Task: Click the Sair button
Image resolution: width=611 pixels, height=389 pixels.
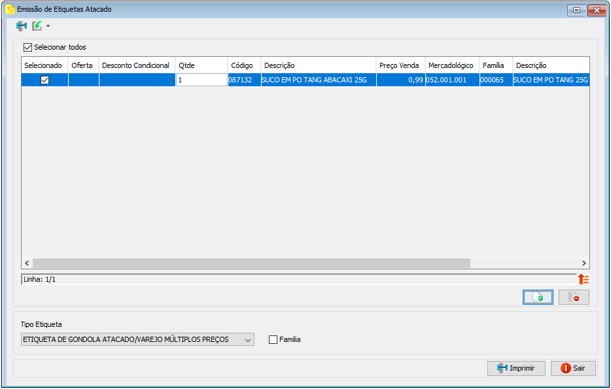Action: click(x=573, y=368)
